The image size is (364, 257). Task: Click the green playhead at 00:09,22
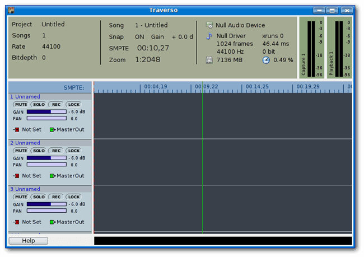pyautogui.click(x=202, y=158)
